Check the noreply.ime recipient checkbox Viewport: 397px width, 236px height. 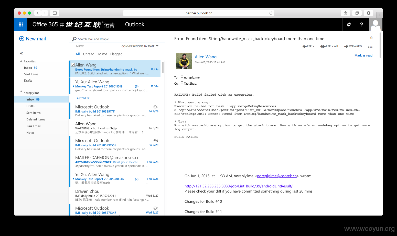tap(182, 76)
